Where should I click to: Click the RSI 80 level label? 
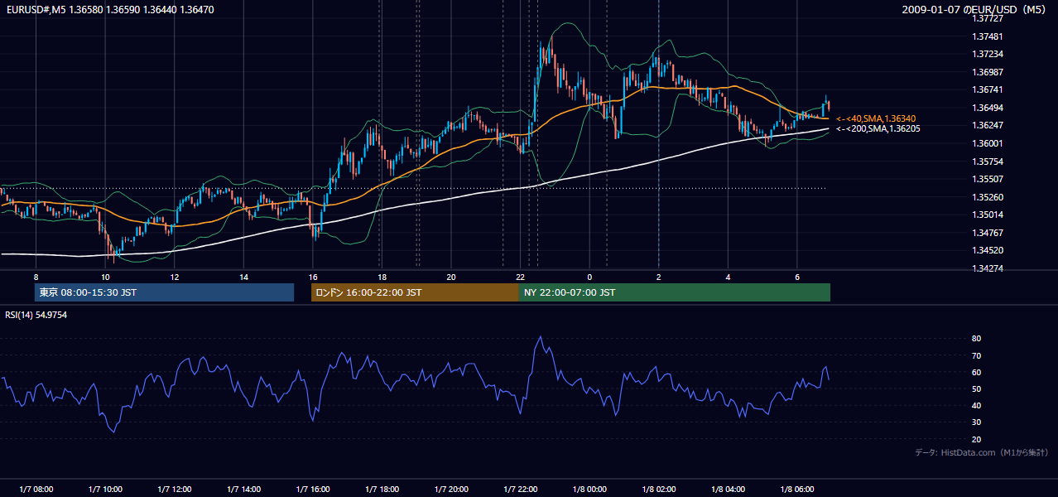(x=976, y=339)
